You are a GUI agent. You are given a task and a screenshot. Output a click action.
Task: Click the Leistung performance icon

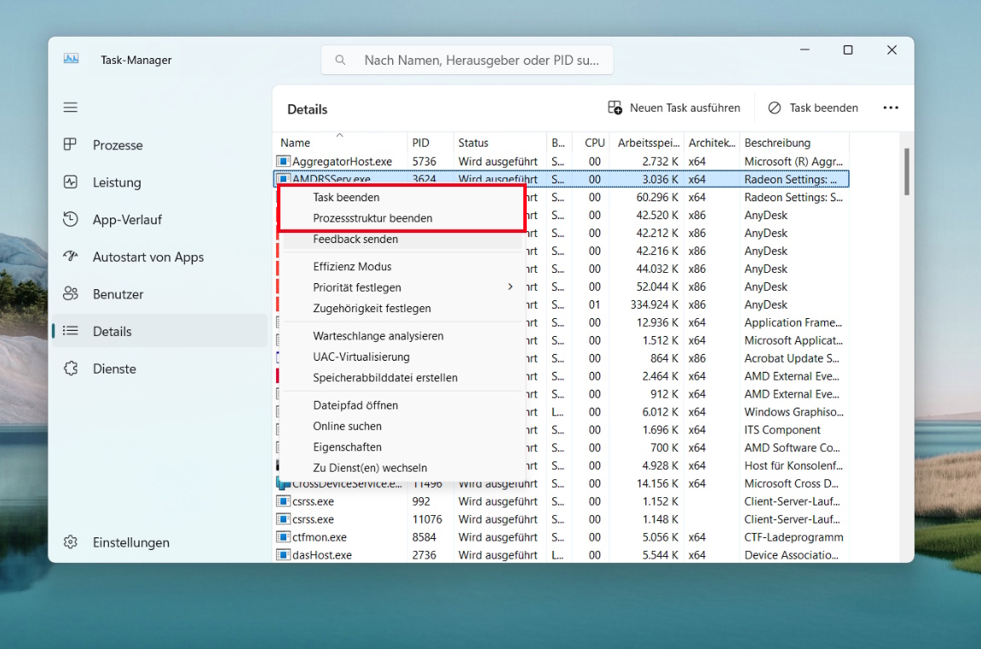(71, 183)
